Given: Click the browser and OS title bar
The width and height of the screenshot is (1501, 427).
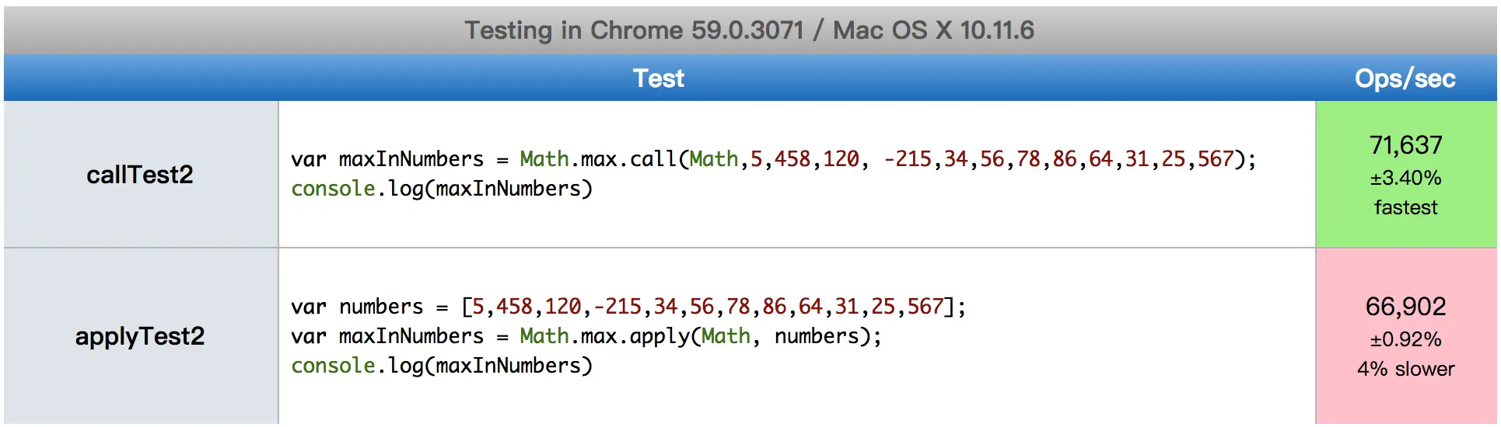Looking at the screenshot, I should point(749,30).
